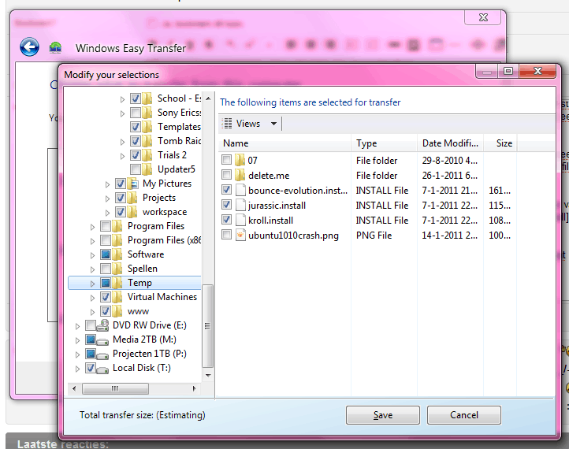Click the workspace folder icon
The image size is (569, 449).
click(132, 212)
